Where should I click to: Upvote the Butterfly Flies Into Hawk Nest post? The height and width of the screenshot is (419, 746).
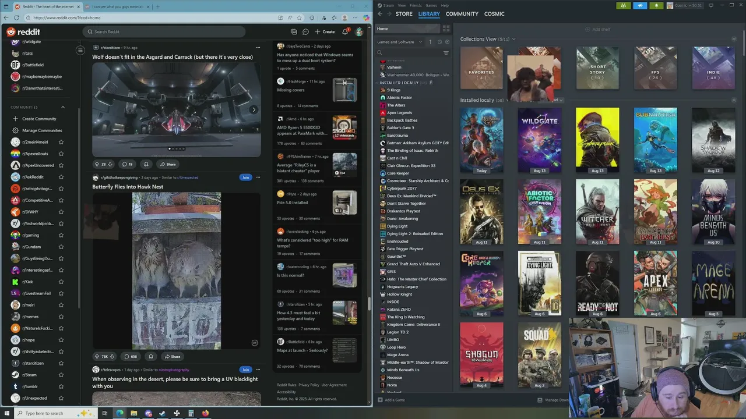point(97,356)
